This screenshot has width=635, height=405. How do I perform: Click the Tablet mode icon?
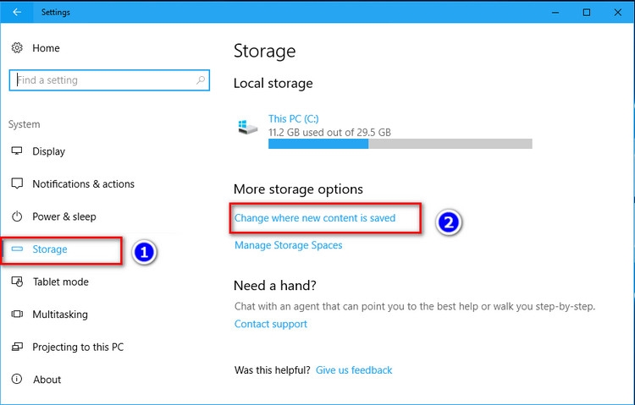17,282
